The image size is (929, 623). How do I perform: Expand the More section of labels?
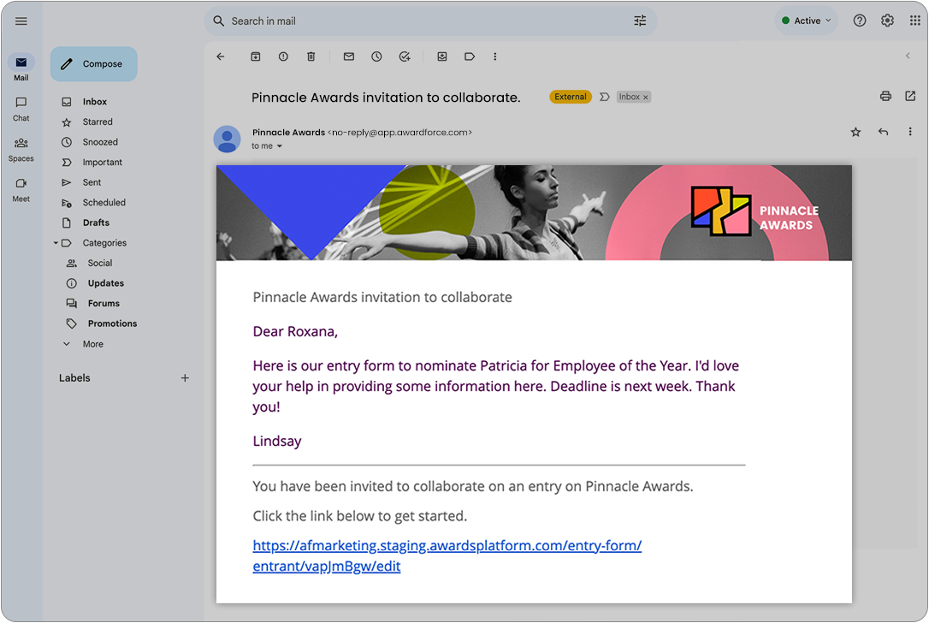pyautogui.click(x=92, y=343)
